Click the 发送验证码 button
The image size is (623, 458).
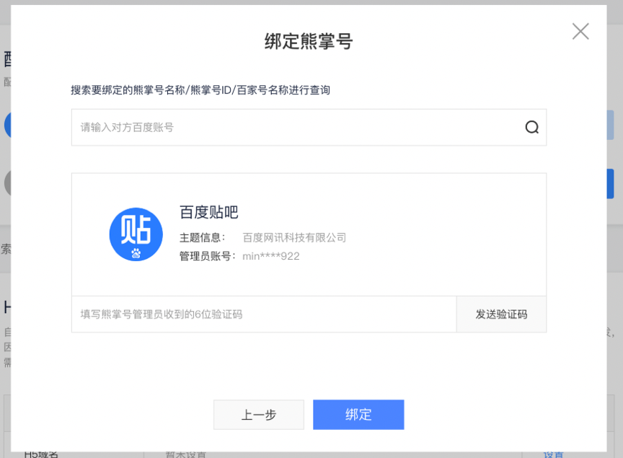[501, 314]
